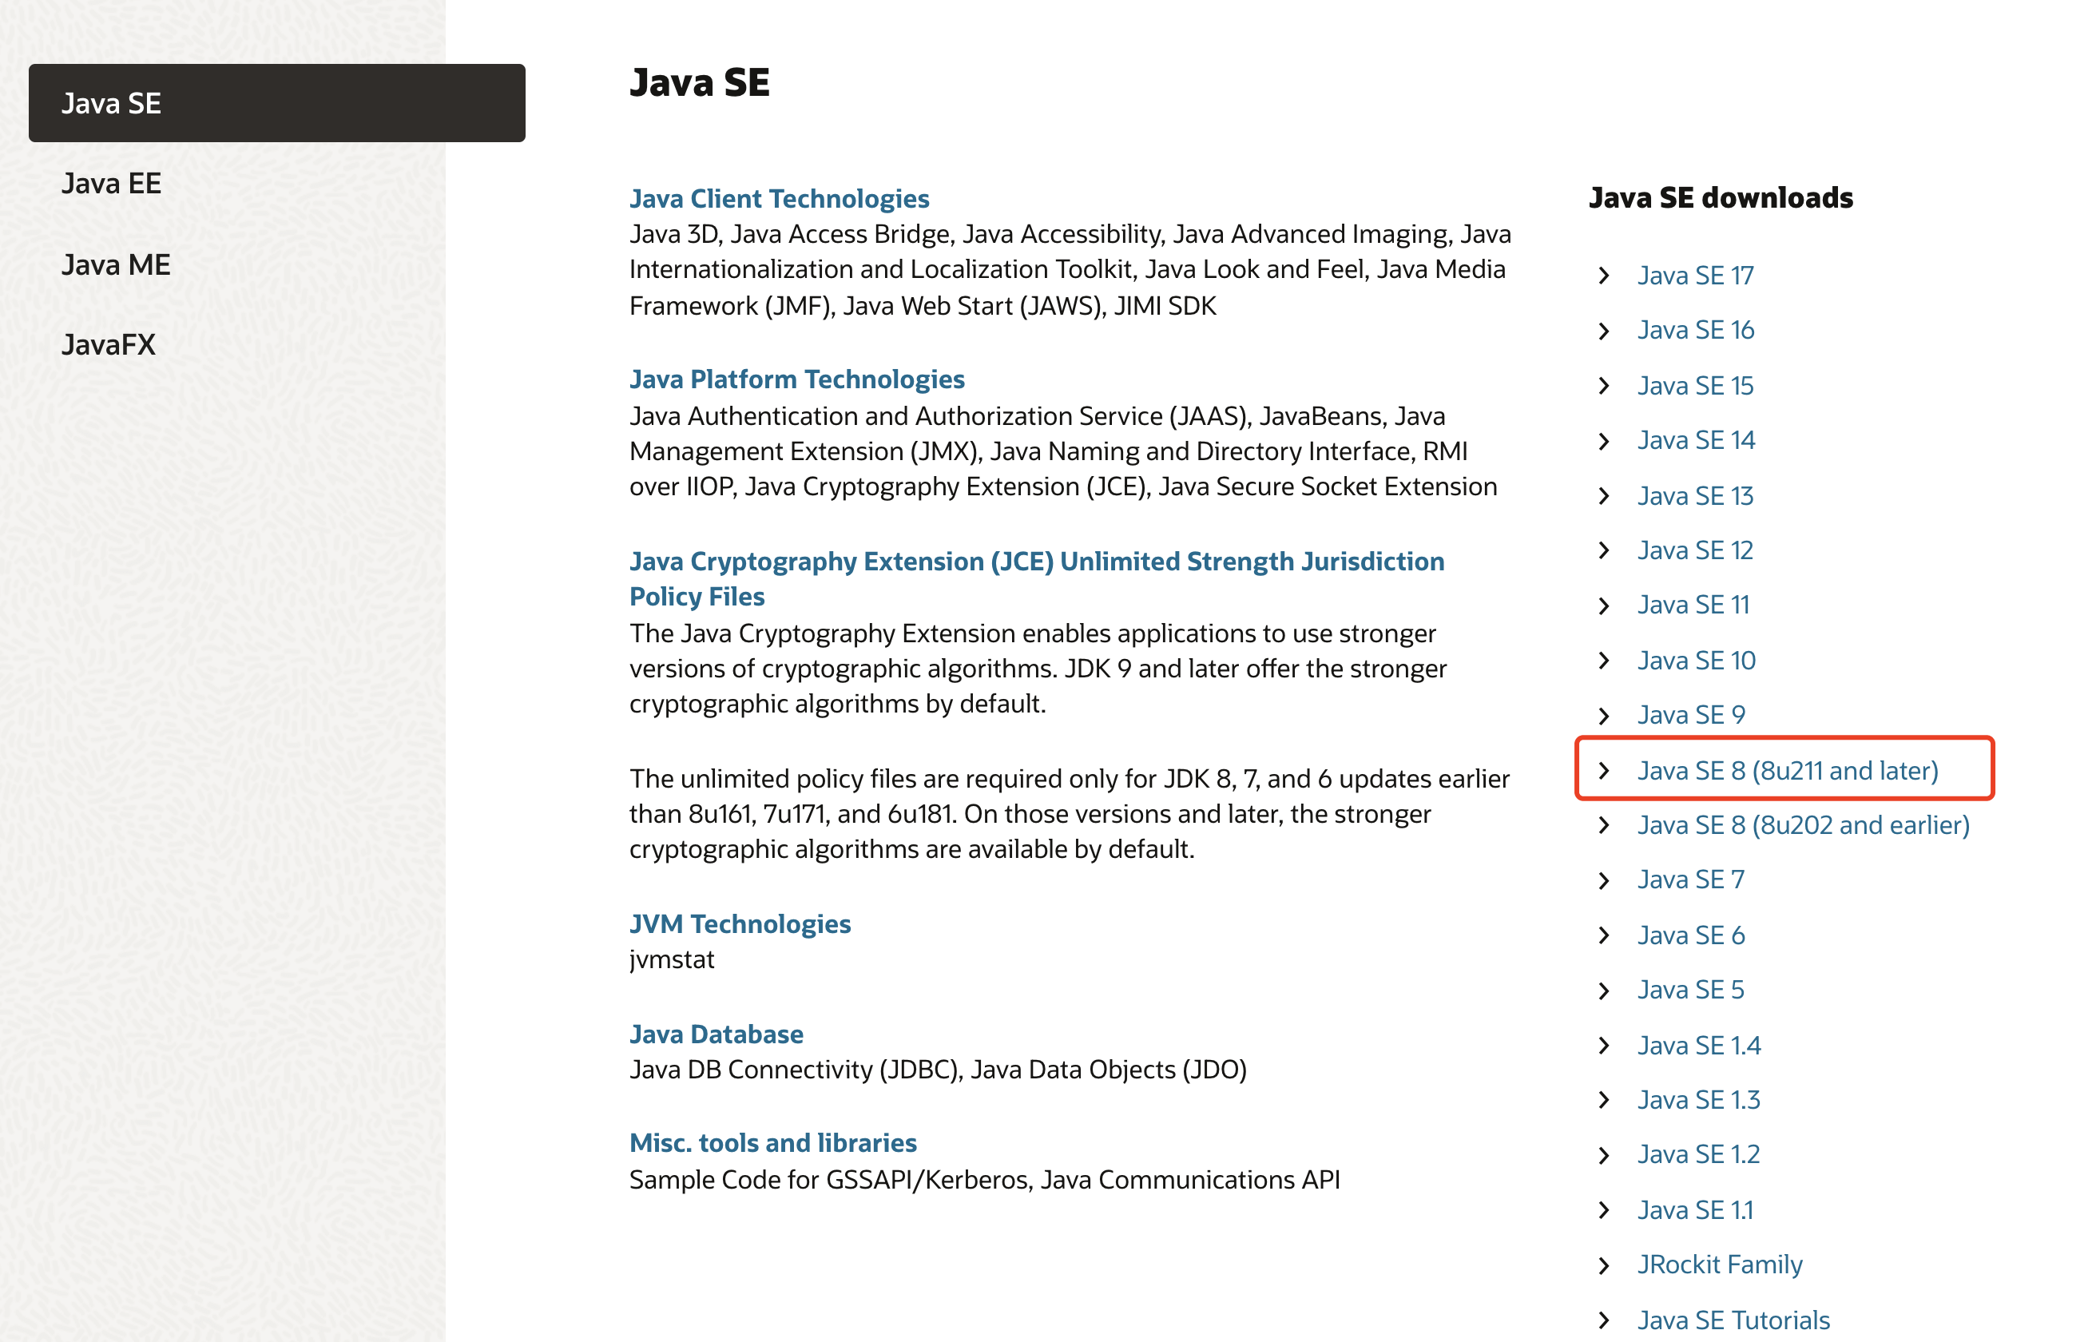Click the chevron beside Java SE 5
This screenshot has width=2096, height=1342.
1604,991
